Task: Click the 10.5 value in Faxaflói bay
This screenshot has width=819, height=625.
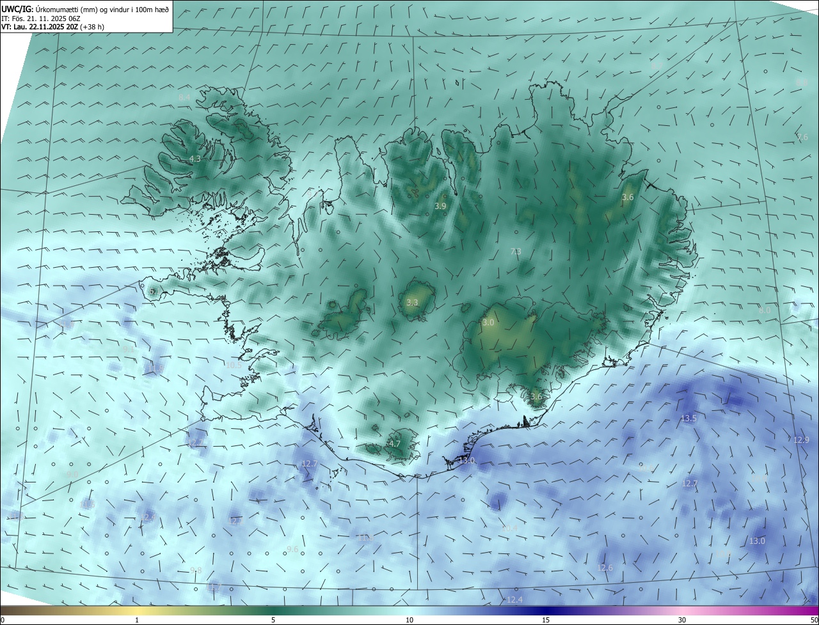Action: (234, 366)
